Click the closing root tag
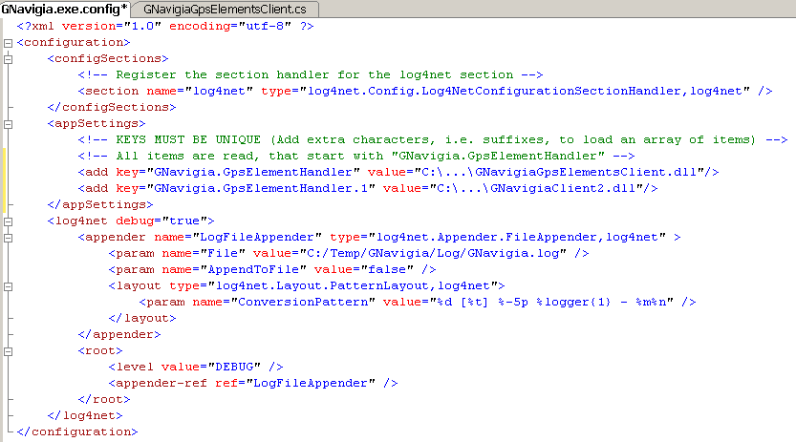 tap(103, 399)
